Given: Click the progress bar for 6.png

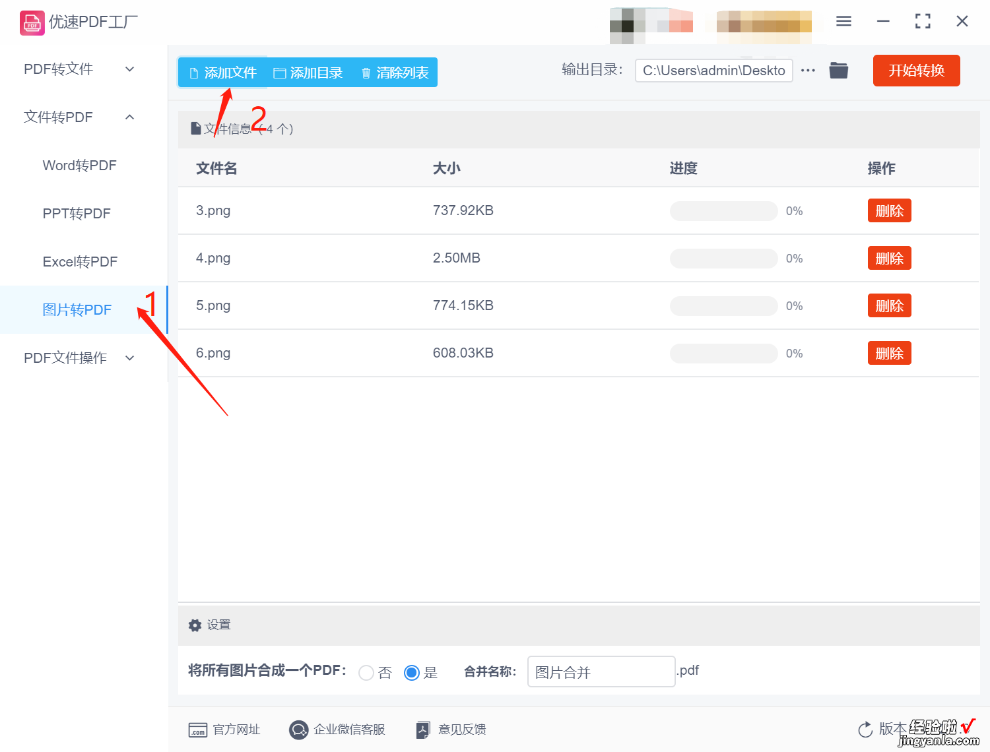Looking at the screenshot, I should click(724, 354).
